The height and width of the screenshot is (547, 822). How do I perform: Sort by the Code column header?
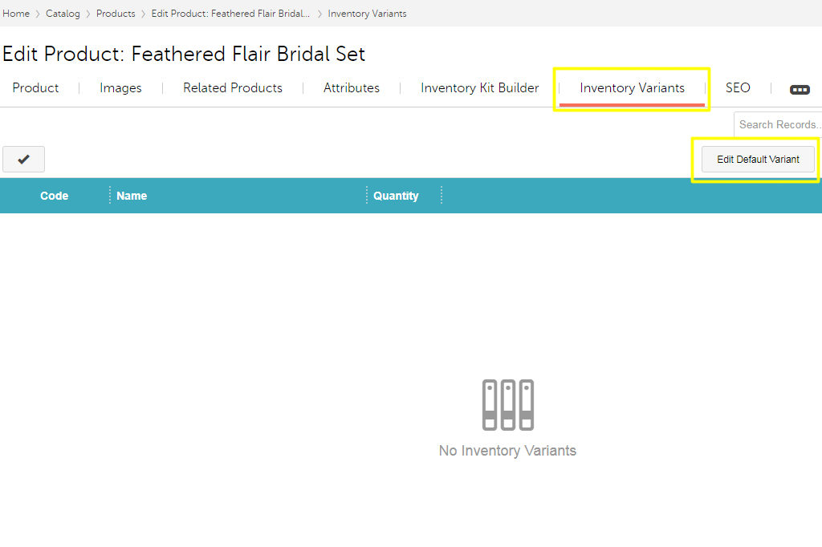[x=54, y=196]
